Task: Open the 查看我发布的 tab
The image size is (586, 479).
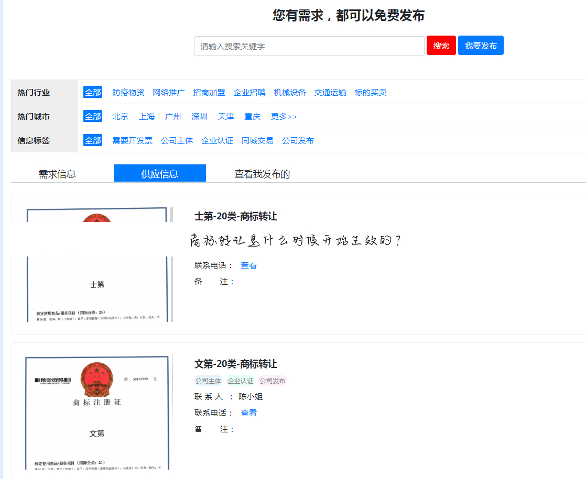Action: click(x=262, y=174)
